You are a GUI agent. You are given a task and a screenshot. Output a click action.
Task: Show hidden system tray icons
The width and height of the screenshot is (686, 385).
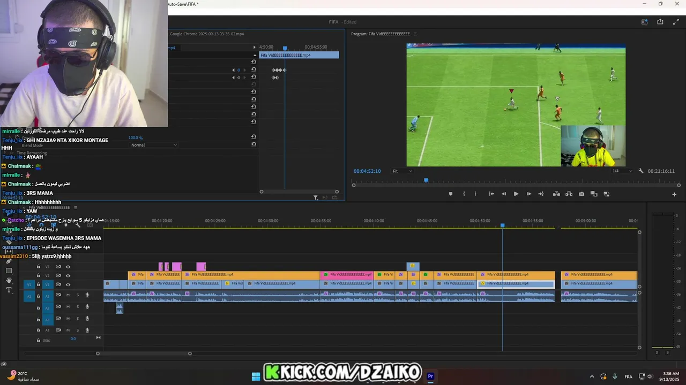[592, 376]
